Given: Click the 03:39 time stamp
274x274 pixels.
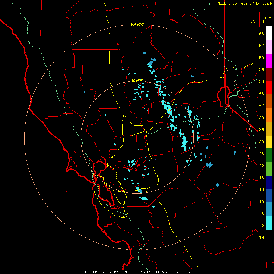Looking at the screenshot, I should [x=188, y=272].
